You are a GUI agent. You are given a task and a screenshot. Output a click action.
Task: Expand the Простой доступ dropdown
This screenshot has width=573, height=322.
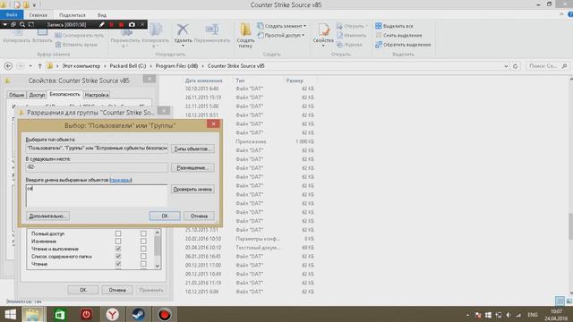pos(303,36)
